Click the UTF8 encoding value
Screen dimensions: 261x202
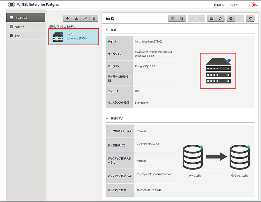pyautogui.click(x=138, y=91)
